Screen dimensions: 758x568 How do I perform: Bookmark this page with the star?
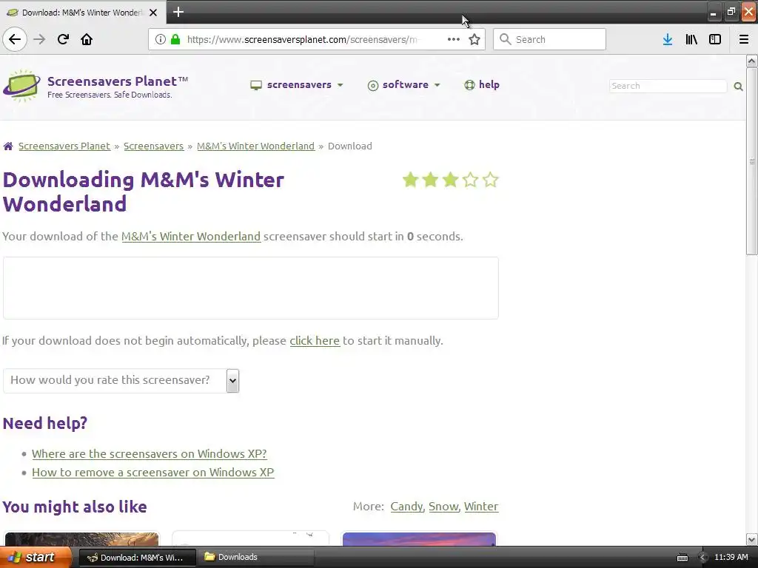tap(474, 39)
